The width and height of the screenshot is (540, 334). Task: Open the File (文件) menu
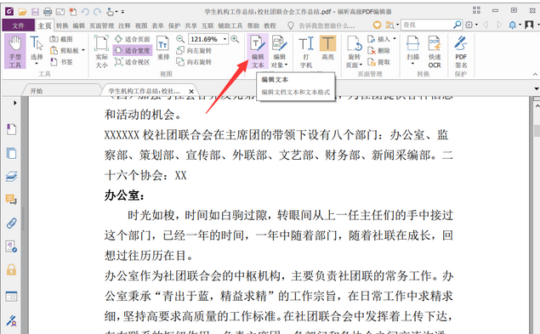pos(18,25)
